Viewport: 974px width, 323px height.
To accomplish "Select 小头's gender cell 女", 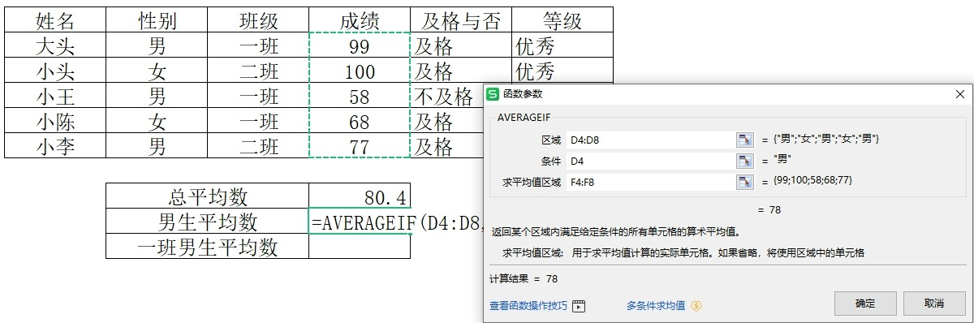I will (157, 71).
